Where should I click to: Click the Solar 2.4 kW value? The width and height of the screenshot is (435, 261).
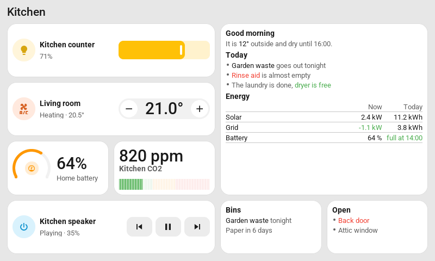371,117
